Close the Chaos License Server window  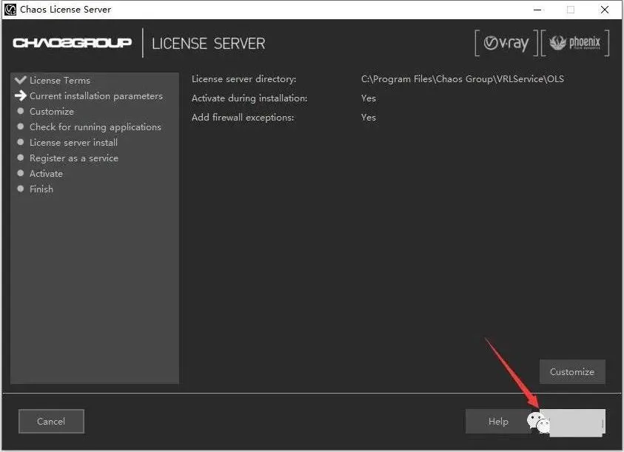(605, 10)
